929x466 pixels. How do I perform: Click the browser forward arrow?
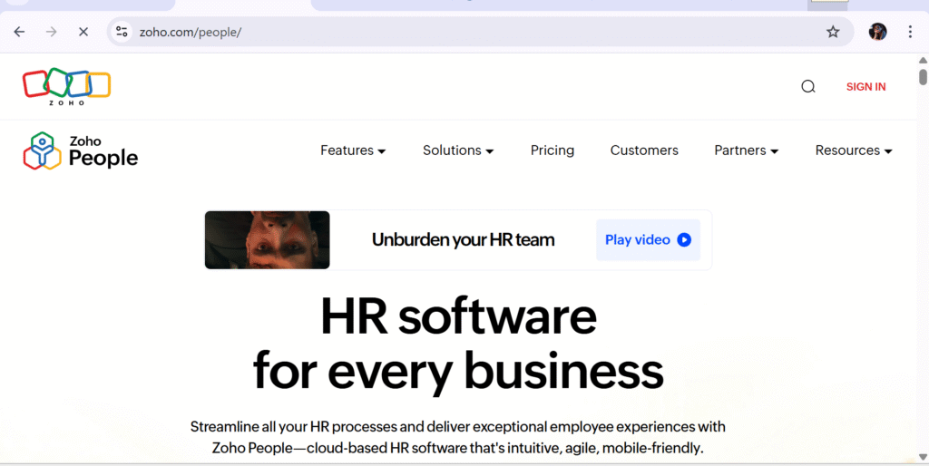(52, 32)
